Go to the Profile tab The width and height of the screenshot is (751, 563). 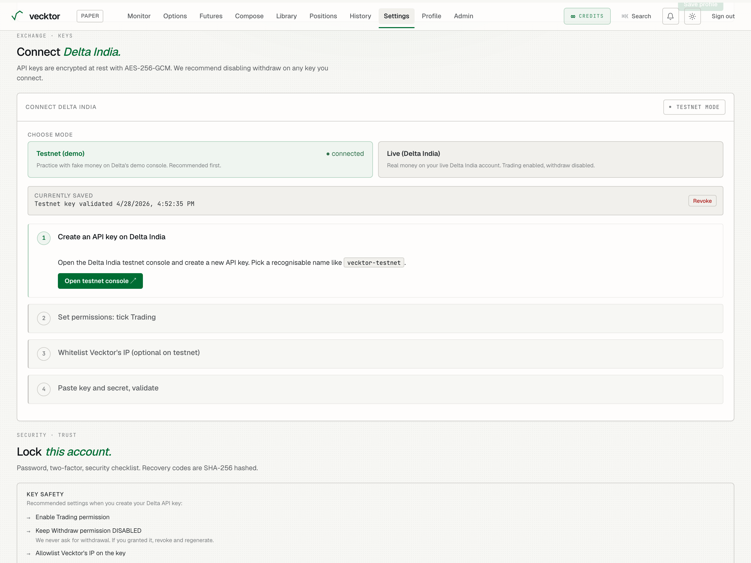(431, 16)
